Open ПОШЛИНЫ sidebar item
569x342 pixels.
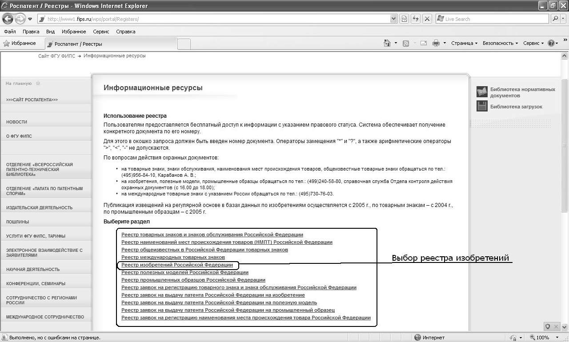pos(17,222)
